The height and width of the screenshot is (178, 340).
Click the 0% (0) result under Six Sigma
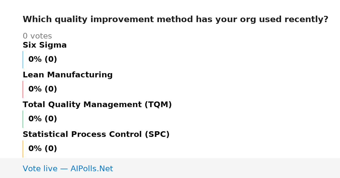(x=43, y=60)
